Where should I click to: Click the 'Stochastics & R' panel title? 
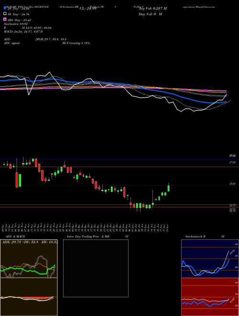(196, 237)
